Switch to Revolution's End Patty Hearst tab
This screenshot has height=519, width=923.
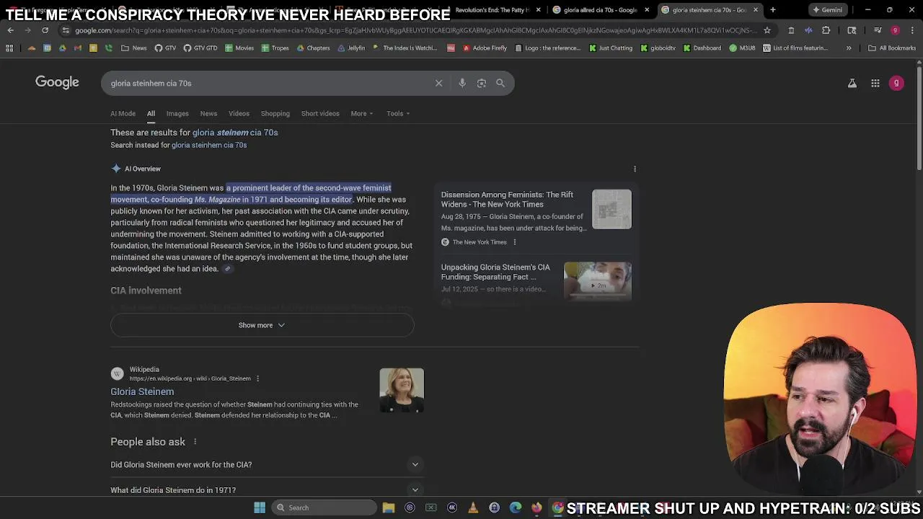[493, 10]
